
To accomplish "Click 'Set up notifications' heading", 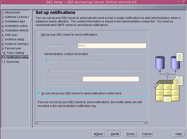I will pyautogui.click(x=55, y=12).
